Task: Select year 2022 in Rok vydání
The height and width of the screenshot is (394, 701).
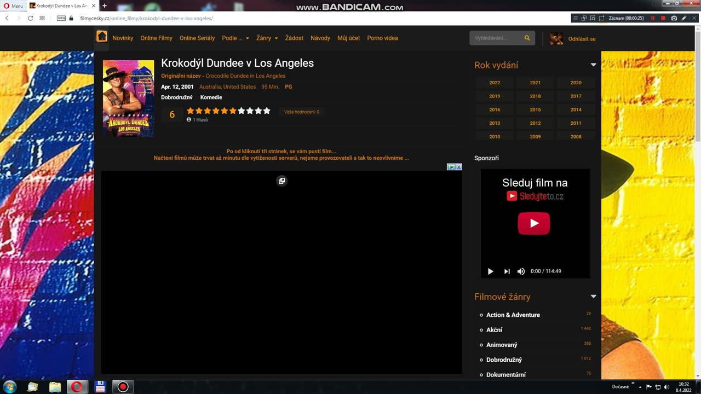Action: pyautogui.click(x=495, y=83)
